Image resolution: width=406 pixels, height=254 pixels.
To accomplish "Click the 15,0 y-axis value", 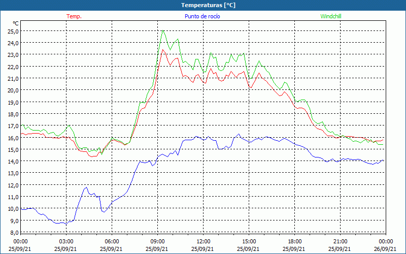I will [13, 150].
